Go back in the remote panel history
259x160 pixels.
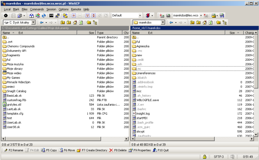pos(171,22)
